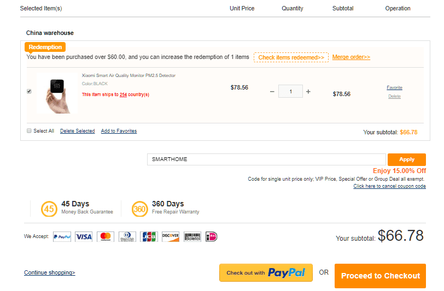Image resolution: width=444 pixels, height=291 pixels.
Task: Click the Discover card icon
Action: pos(171,236)
